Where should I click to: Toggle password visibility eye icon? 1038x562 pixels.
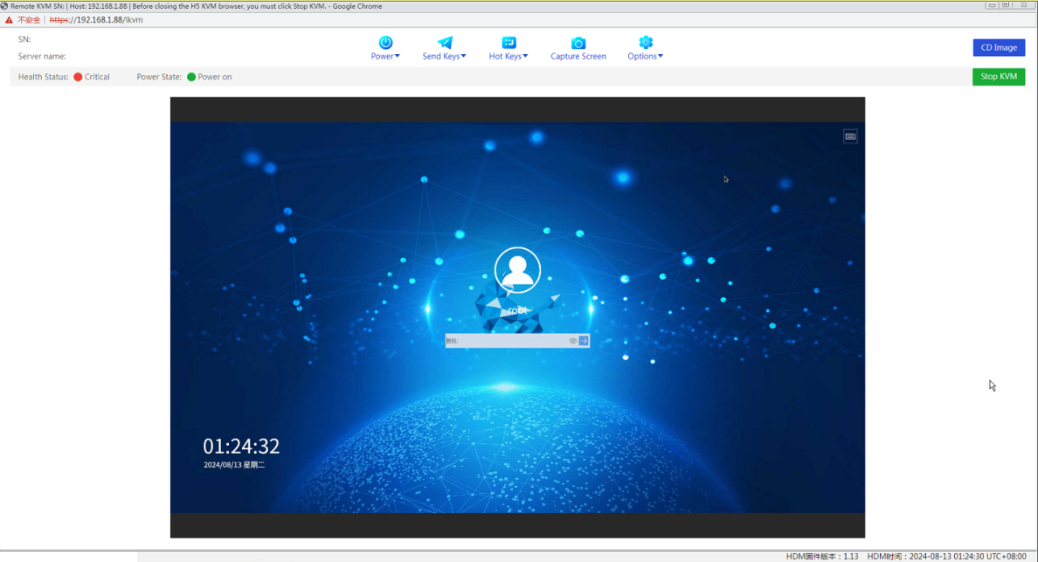click(572, 341)
